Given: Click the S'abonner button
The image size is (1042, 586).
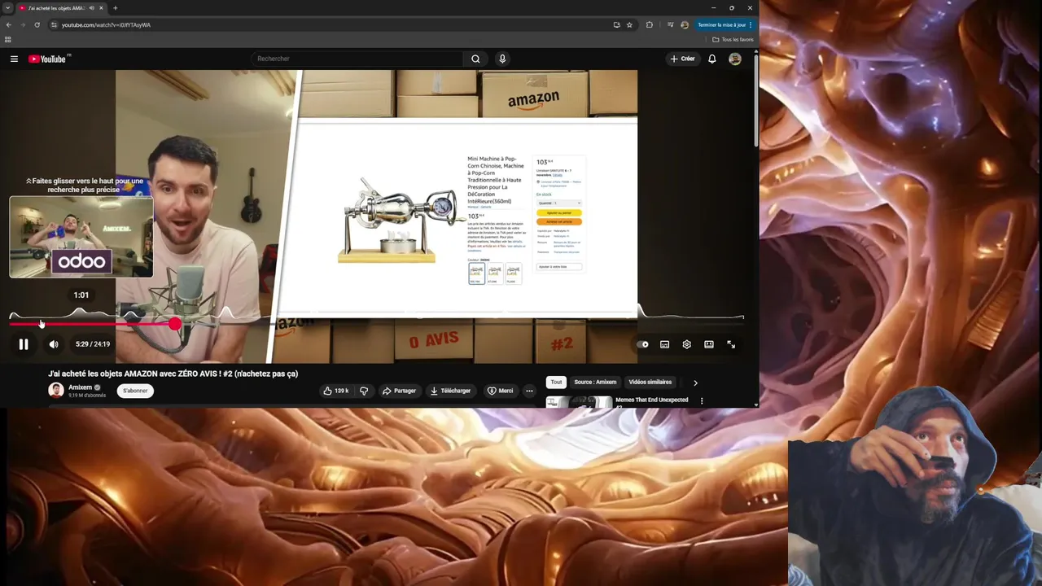Looking at the screenshot, I should click(x=135, y=391).
